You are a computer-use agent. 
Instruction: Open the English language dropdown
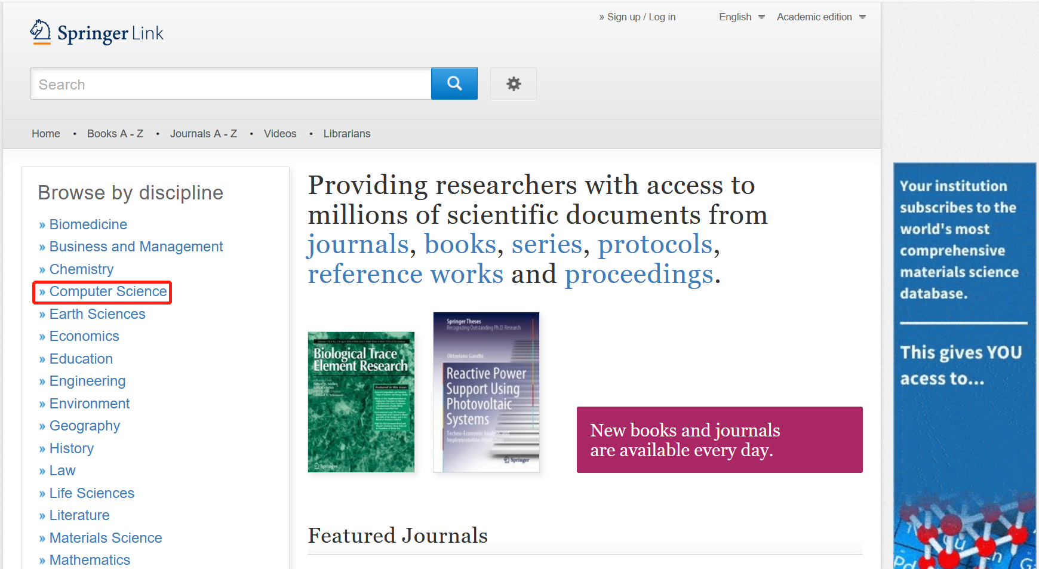tap(742, 17)
